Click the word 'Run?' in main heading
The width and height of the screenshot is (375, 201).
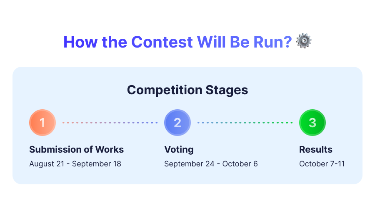click(x=272, y=42)
